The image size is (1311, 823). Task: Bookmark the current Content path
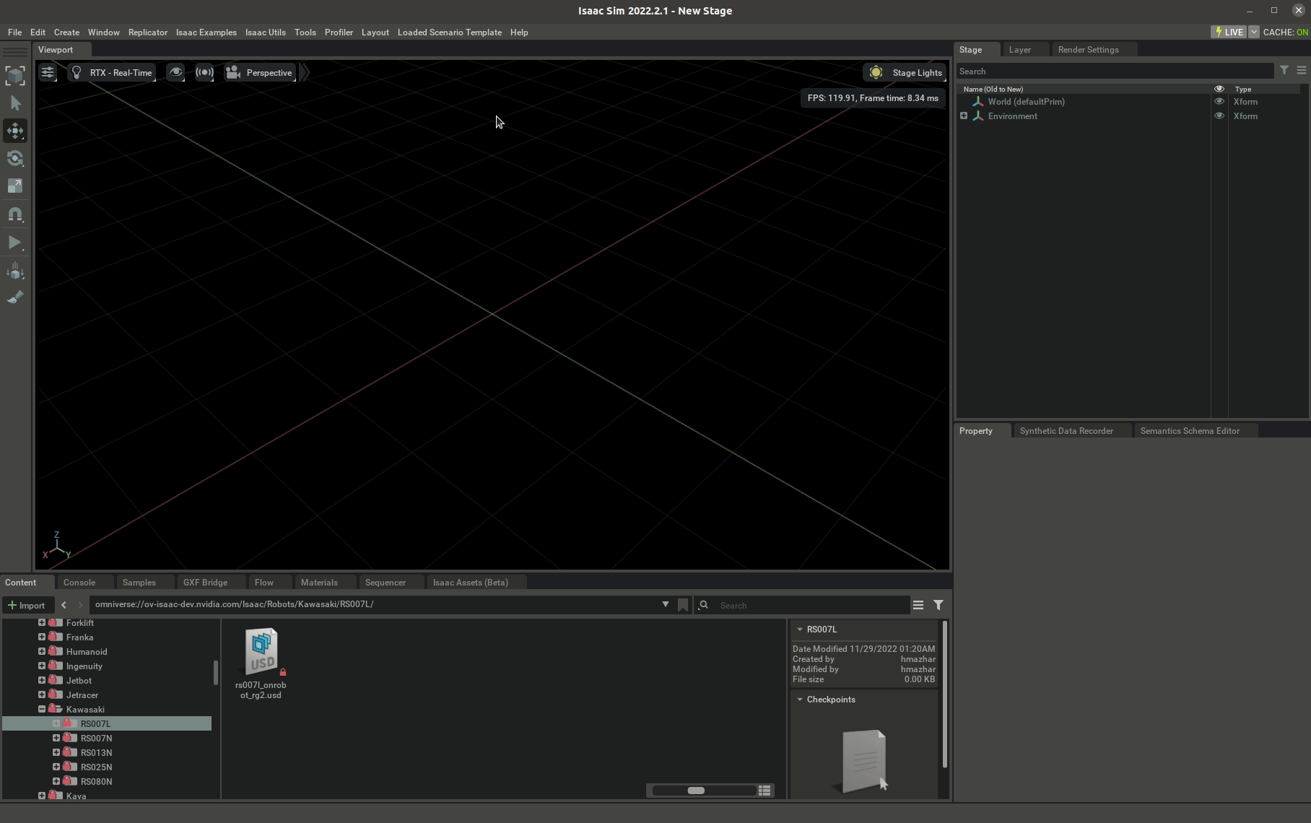click(x=683, y=605)
